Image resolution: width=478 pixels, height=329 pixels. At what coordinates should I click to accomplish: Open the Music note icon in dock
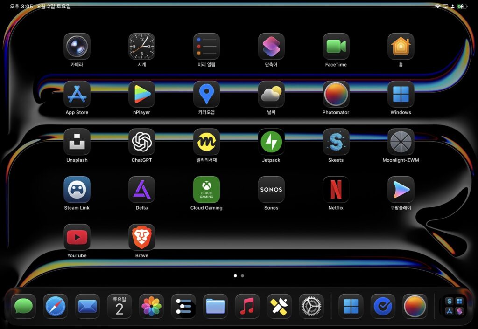(x=247, y=306)
